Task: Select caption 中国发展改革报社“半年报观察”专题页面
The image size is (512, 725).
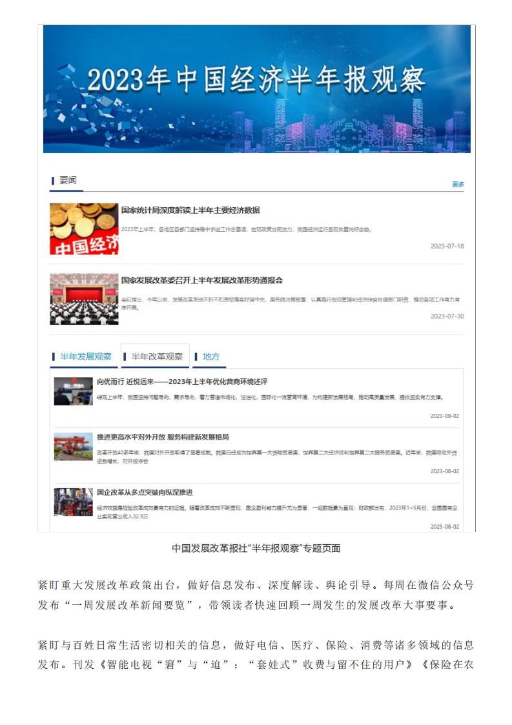Action: click(x=256, y=548)
